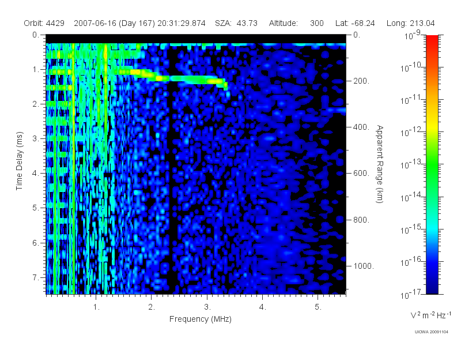Image resolution: width=461 pixels, height=346 pixels.
Task: Click the 'Frequency (MHz)' axis label
Action: pyautogui.click(x=201, y=319)
